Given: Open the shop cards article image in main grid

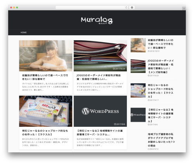Looking at the screenshot, I should (46, 111).
